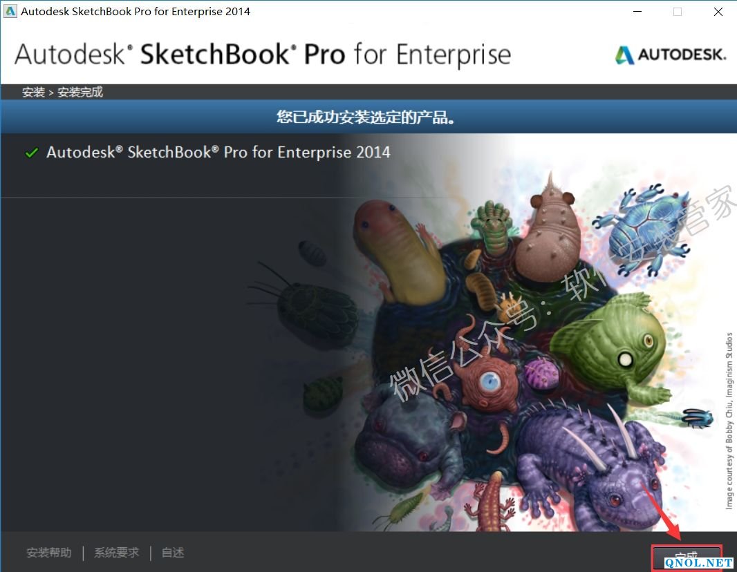The width and height of the screenshot is (737, 572).
Task: Click the blue beetle creature in the artwork
Action: (642, 229)
